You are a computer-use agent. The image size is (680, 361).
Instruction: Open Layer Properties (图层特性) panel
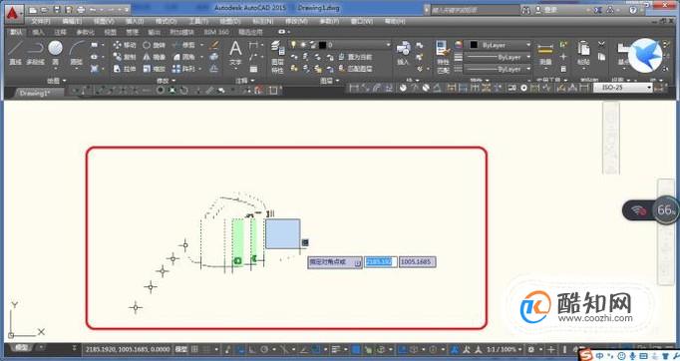coord(277,57)
